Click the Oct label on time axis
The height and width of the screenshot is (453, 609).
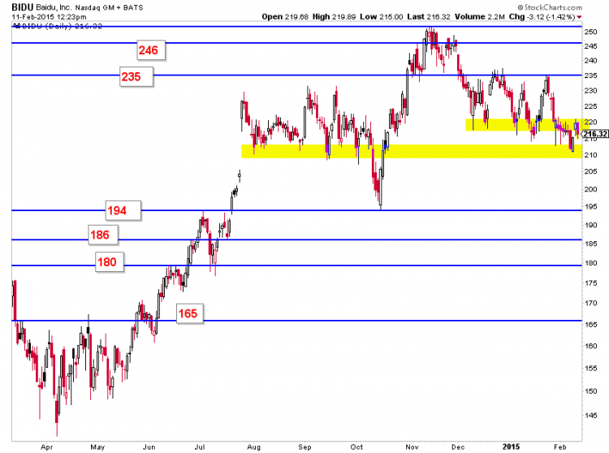[356, 447]
